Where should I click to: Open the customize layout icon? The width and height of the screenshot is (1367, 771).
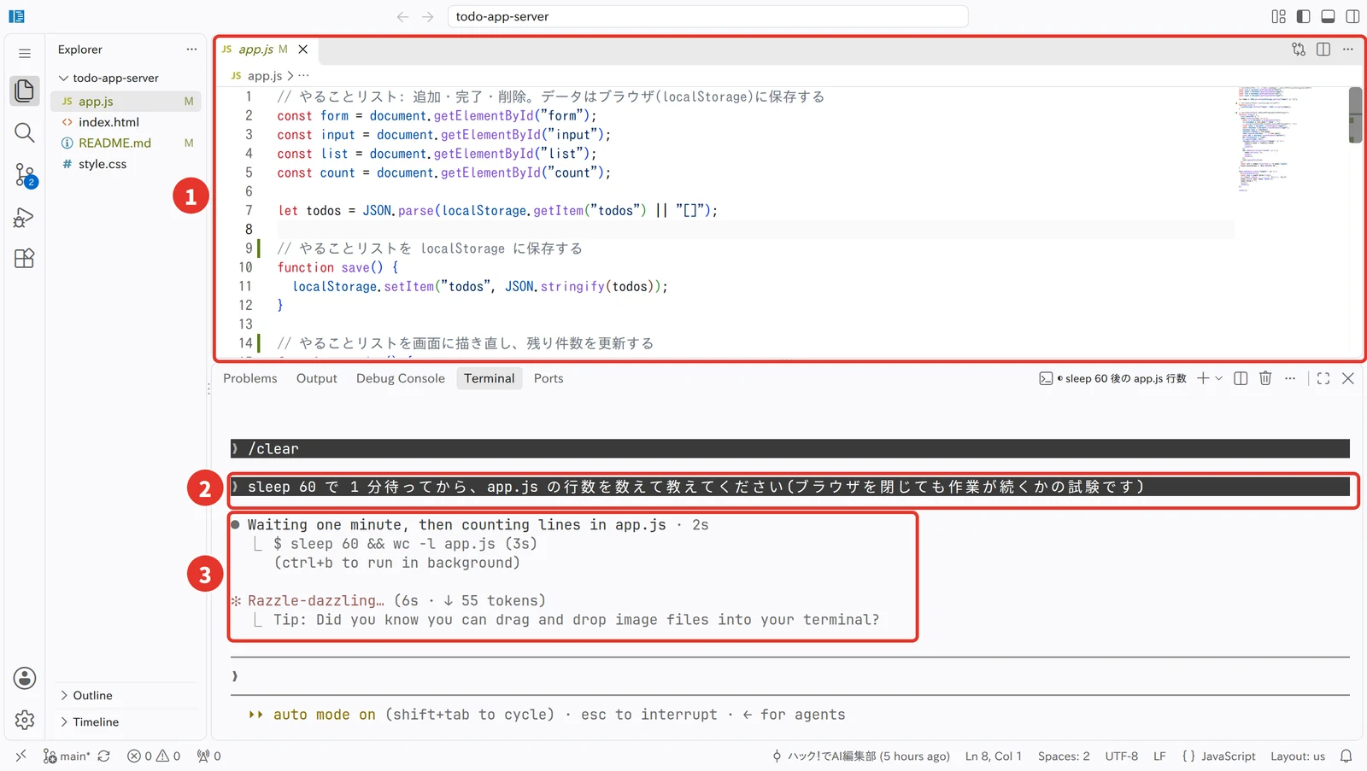(x=1278, y=16)
